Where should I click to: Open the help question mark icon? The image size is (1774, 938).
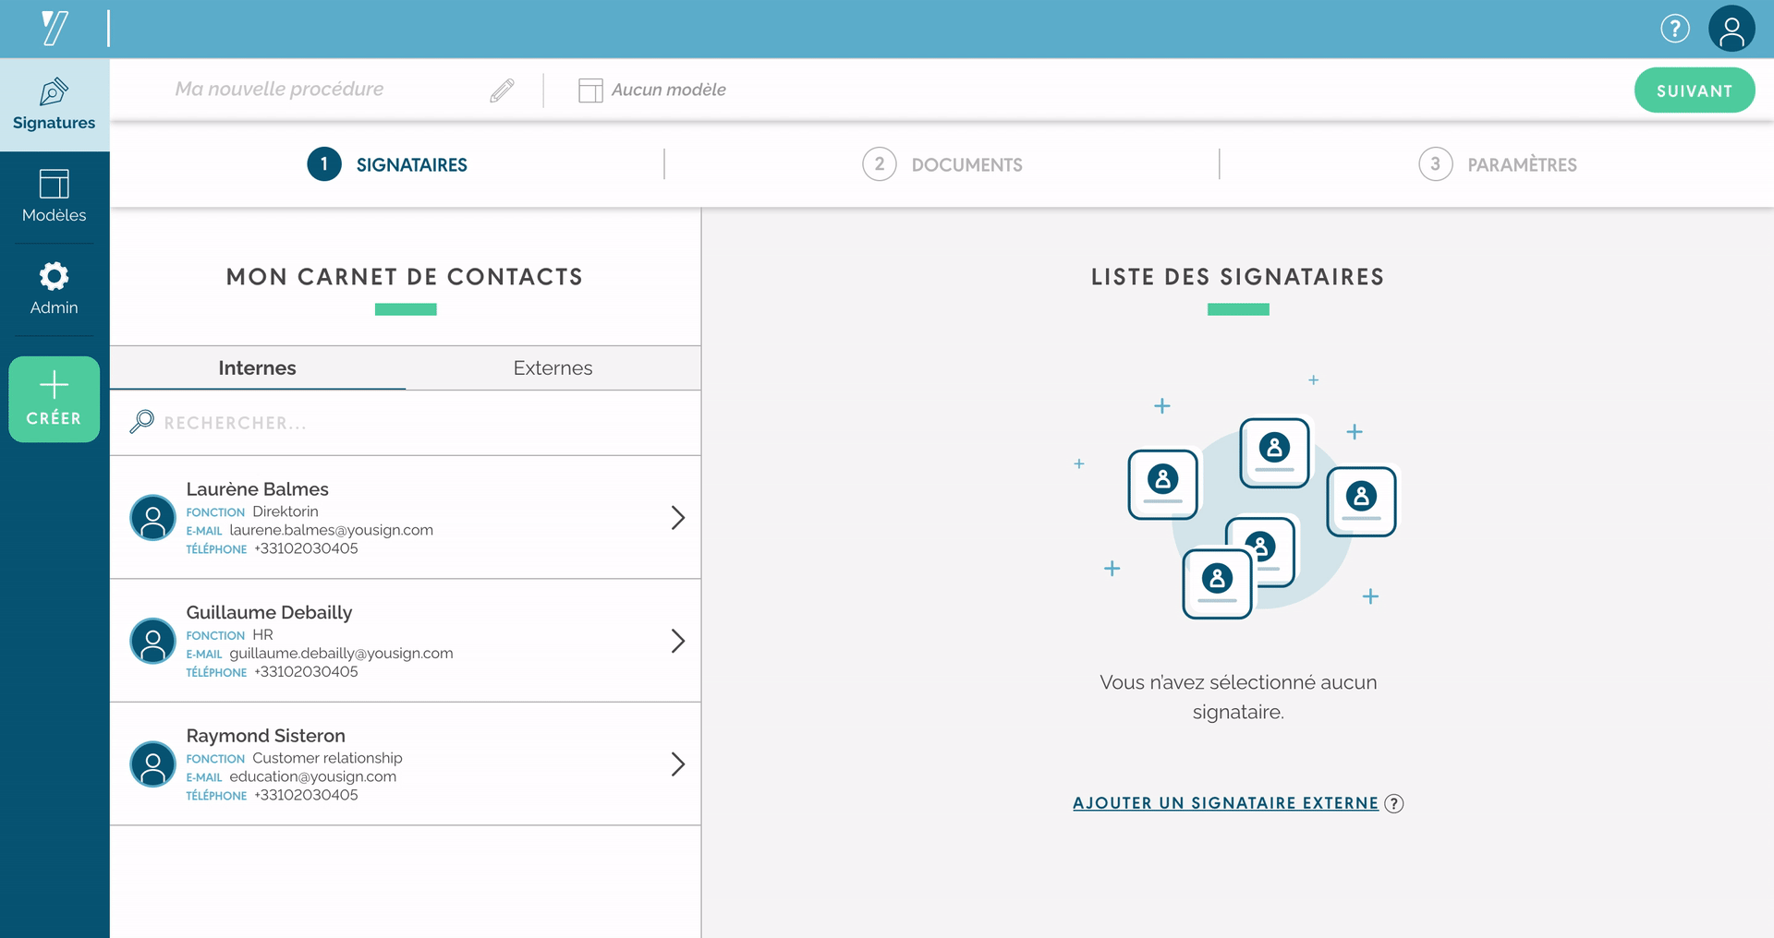click(1674, 29)
